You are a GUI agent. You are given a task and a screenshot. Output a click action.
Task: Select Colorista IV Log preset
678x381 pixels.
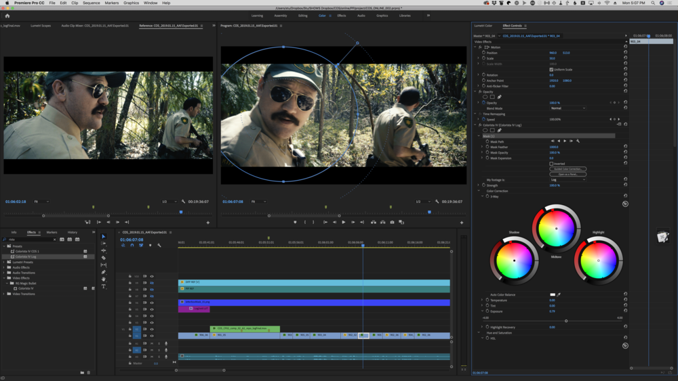pyautogui.click(x=26, y=256)
